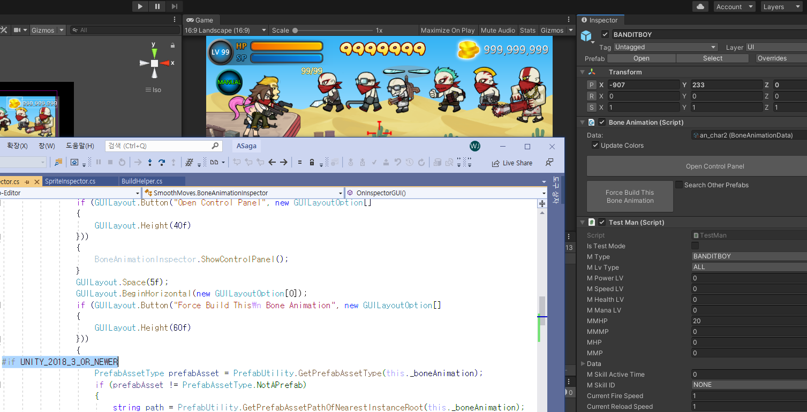Click the lock icon in Visual Studio toolbar

click(312, 162)
